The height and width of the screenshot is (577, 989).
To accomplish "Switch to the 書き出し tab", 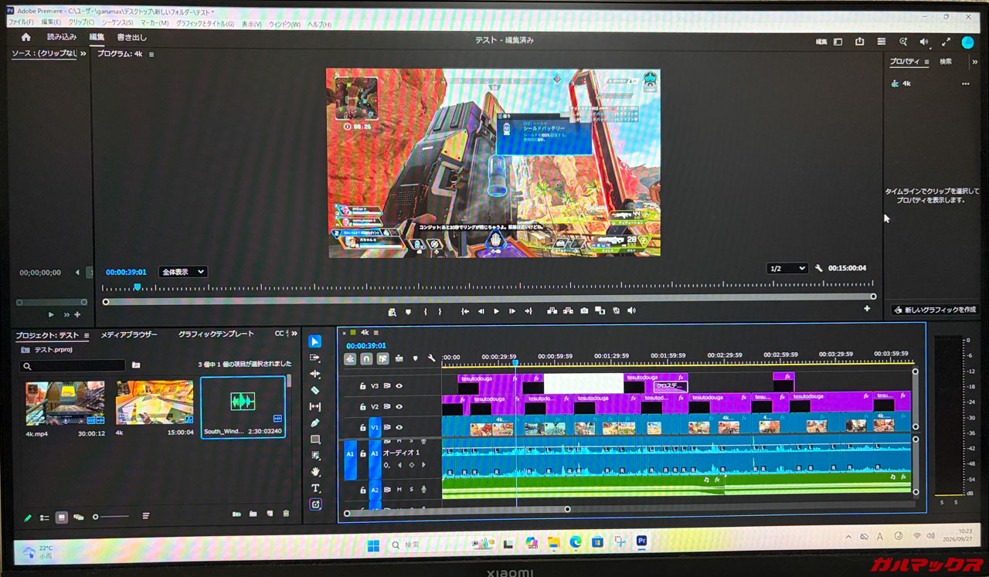I will (x=131, y=37).
